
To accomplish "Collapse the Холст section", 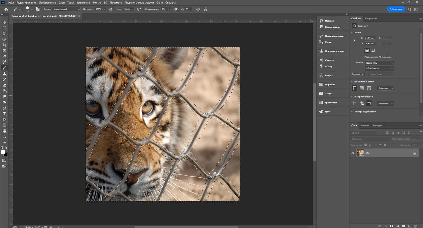I will point(352,32).
